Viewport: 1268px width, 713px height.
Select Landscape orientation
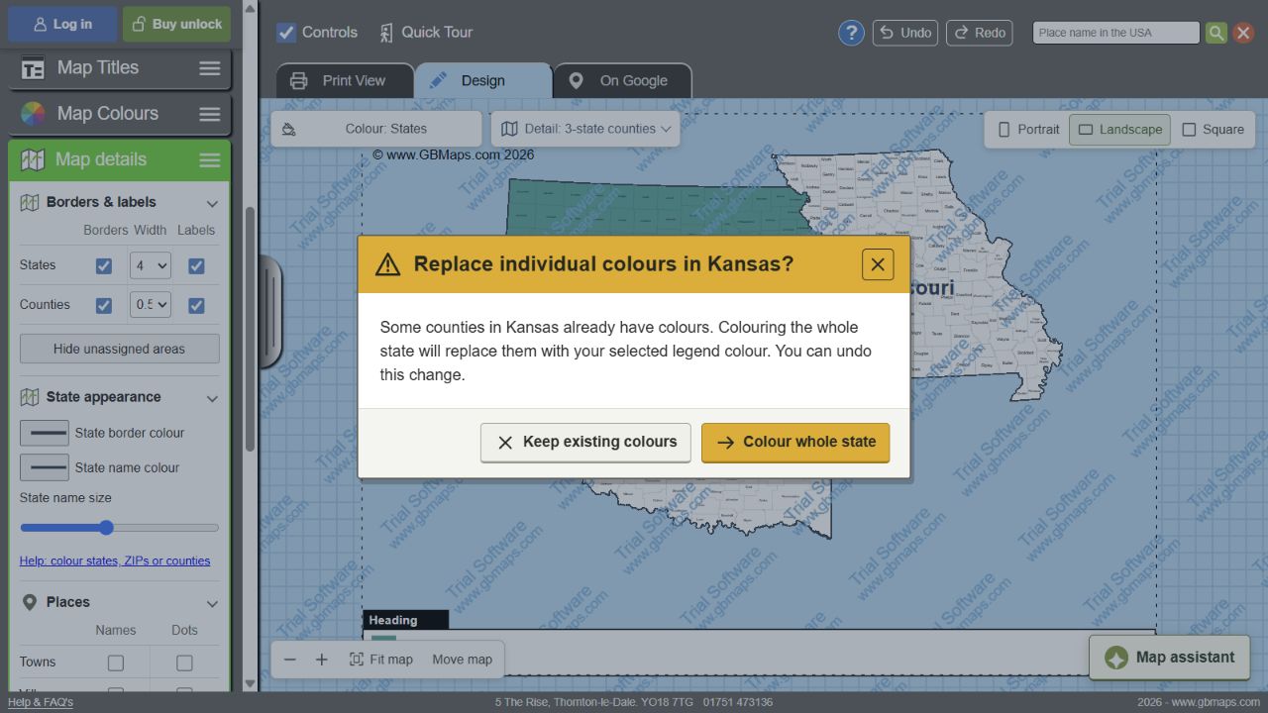[1119, 130]
